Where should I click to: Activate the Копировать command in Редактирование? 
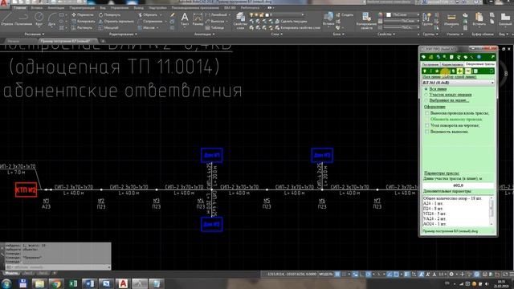click(83, 22)
